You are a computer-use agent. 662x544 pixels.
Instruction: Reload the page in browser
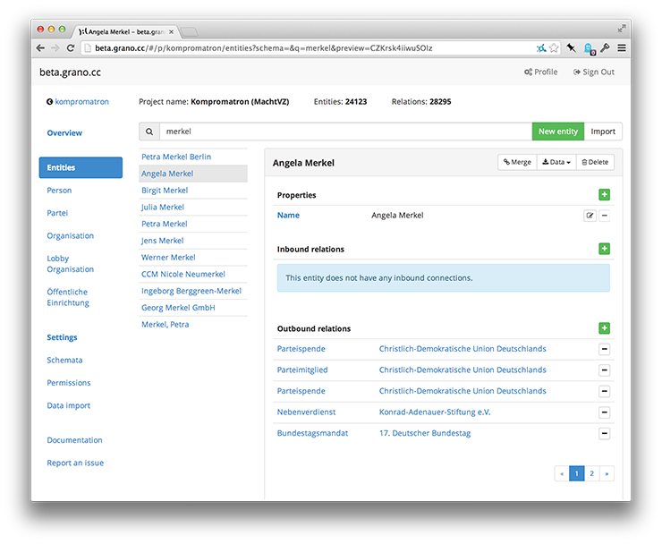[71, 47]
